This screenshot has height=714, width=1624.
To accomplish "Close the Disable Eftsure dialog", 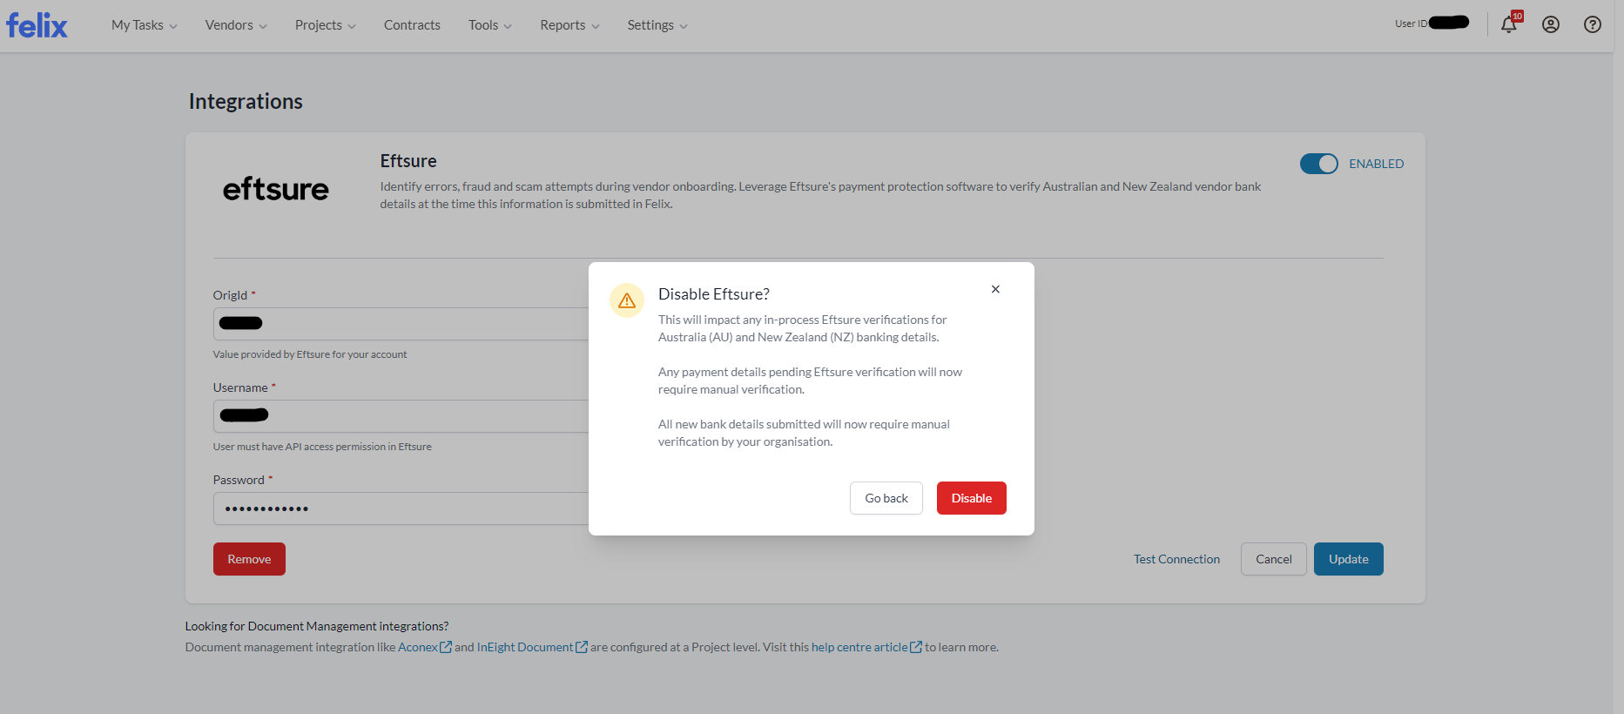I will [x=995, y=289].
